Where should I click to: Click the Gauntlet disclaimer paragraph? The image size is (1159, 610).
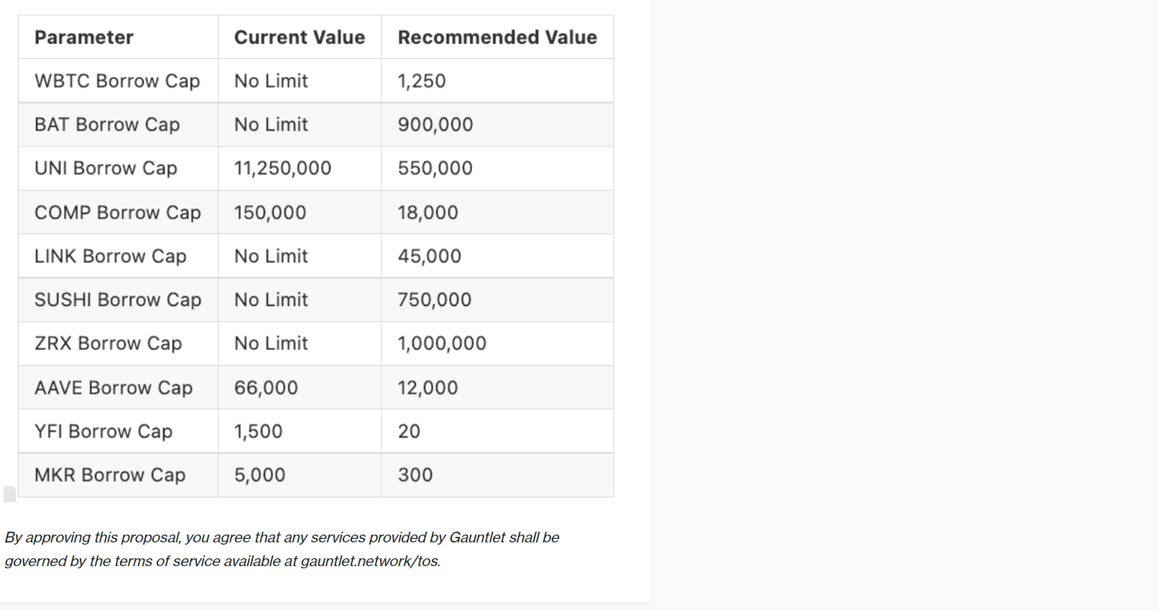(282, 549)
